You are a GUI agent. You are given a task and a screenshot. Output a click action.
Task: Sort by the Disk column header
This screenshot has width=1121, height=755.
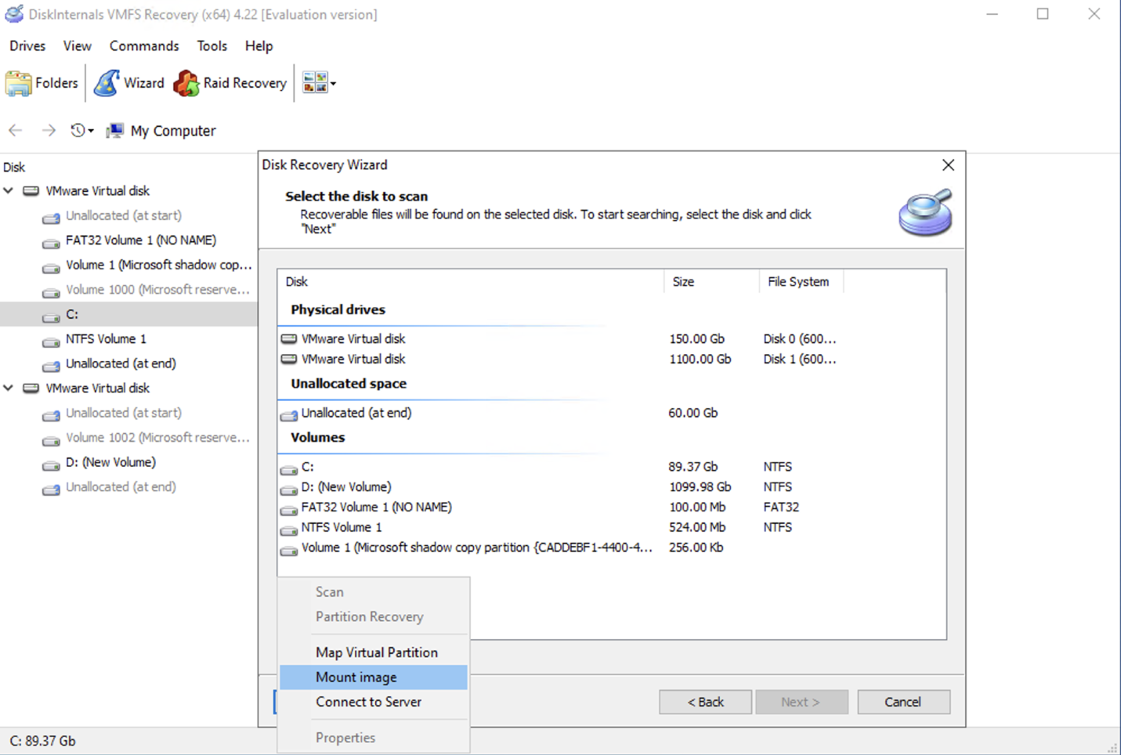tap(470, 281)
